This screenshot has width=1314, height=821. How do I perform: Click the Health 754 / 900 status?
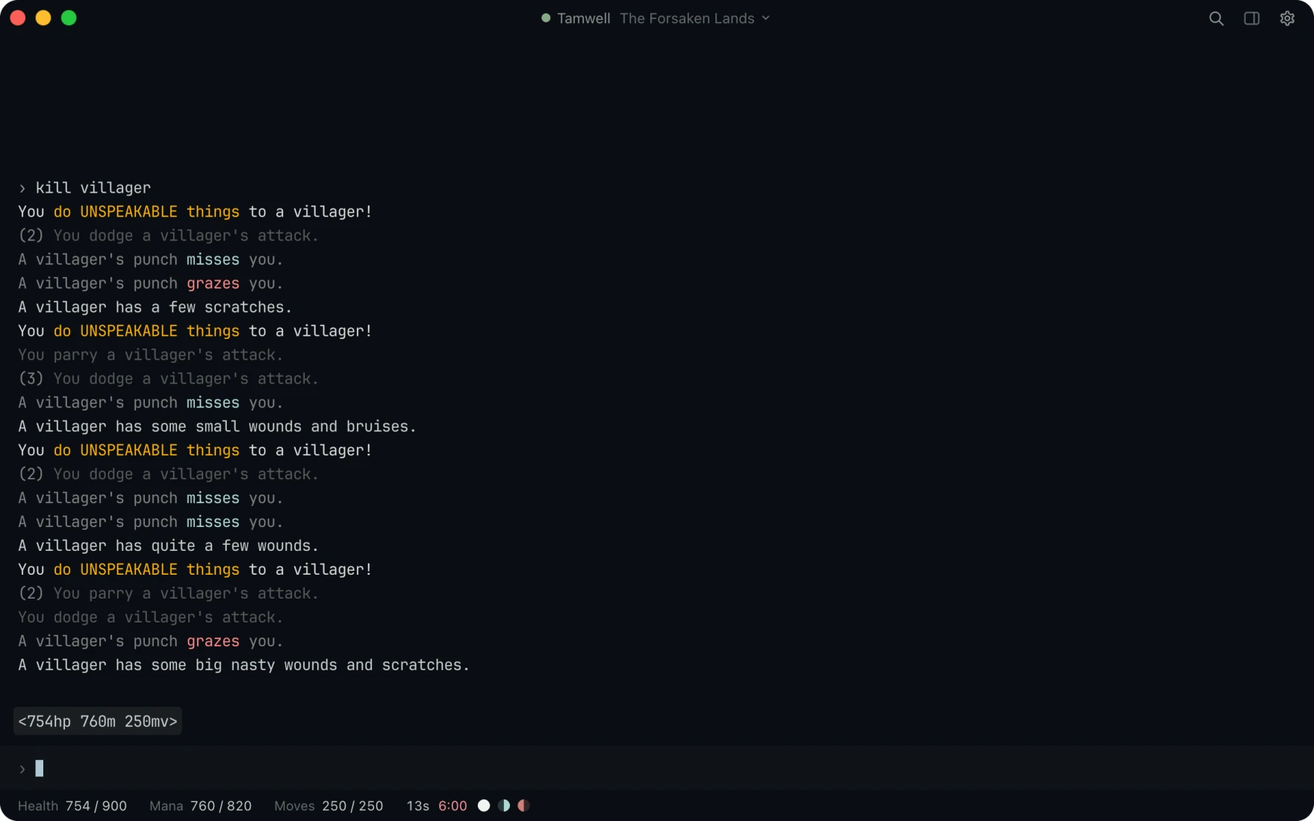click(x=72, y=806)
